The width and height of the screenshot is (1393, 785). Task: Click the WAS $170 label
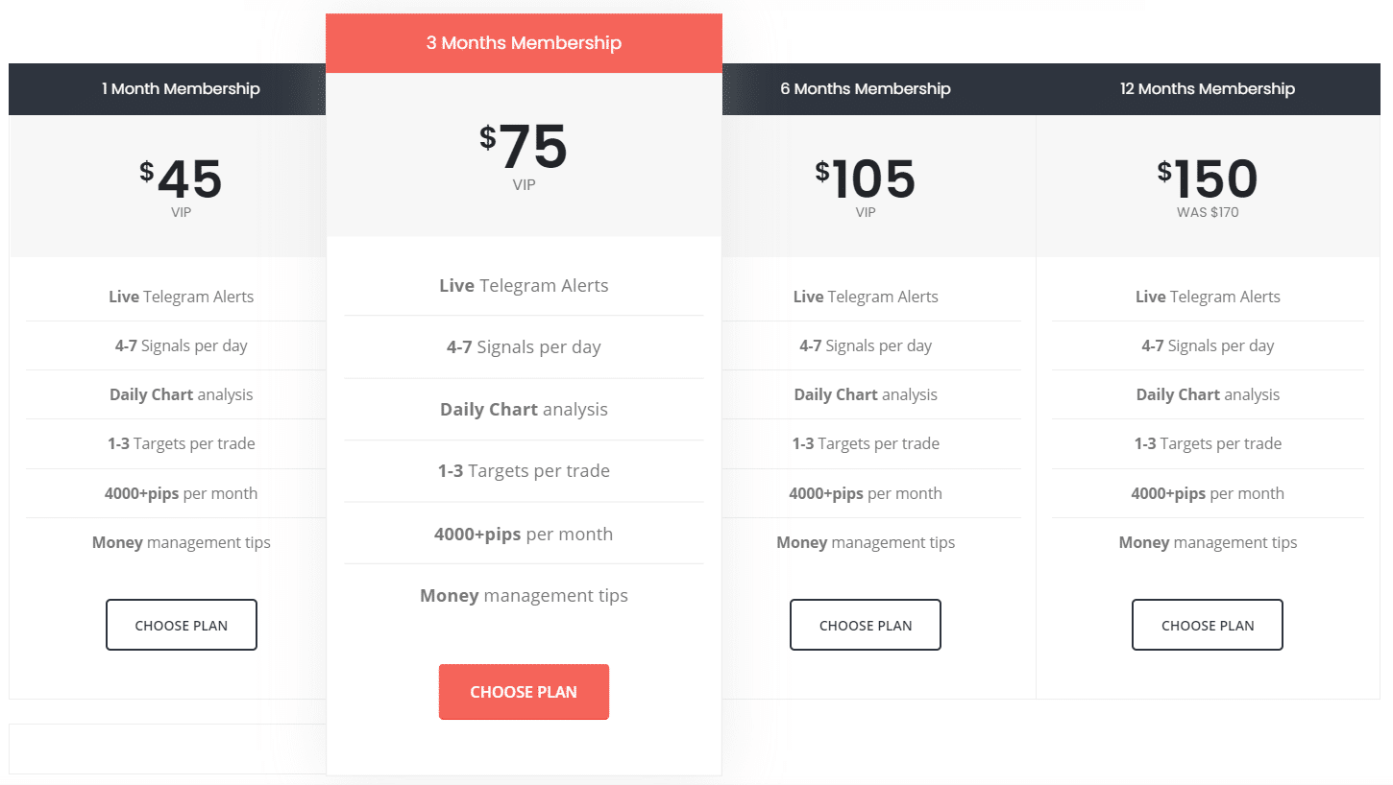1208,213
